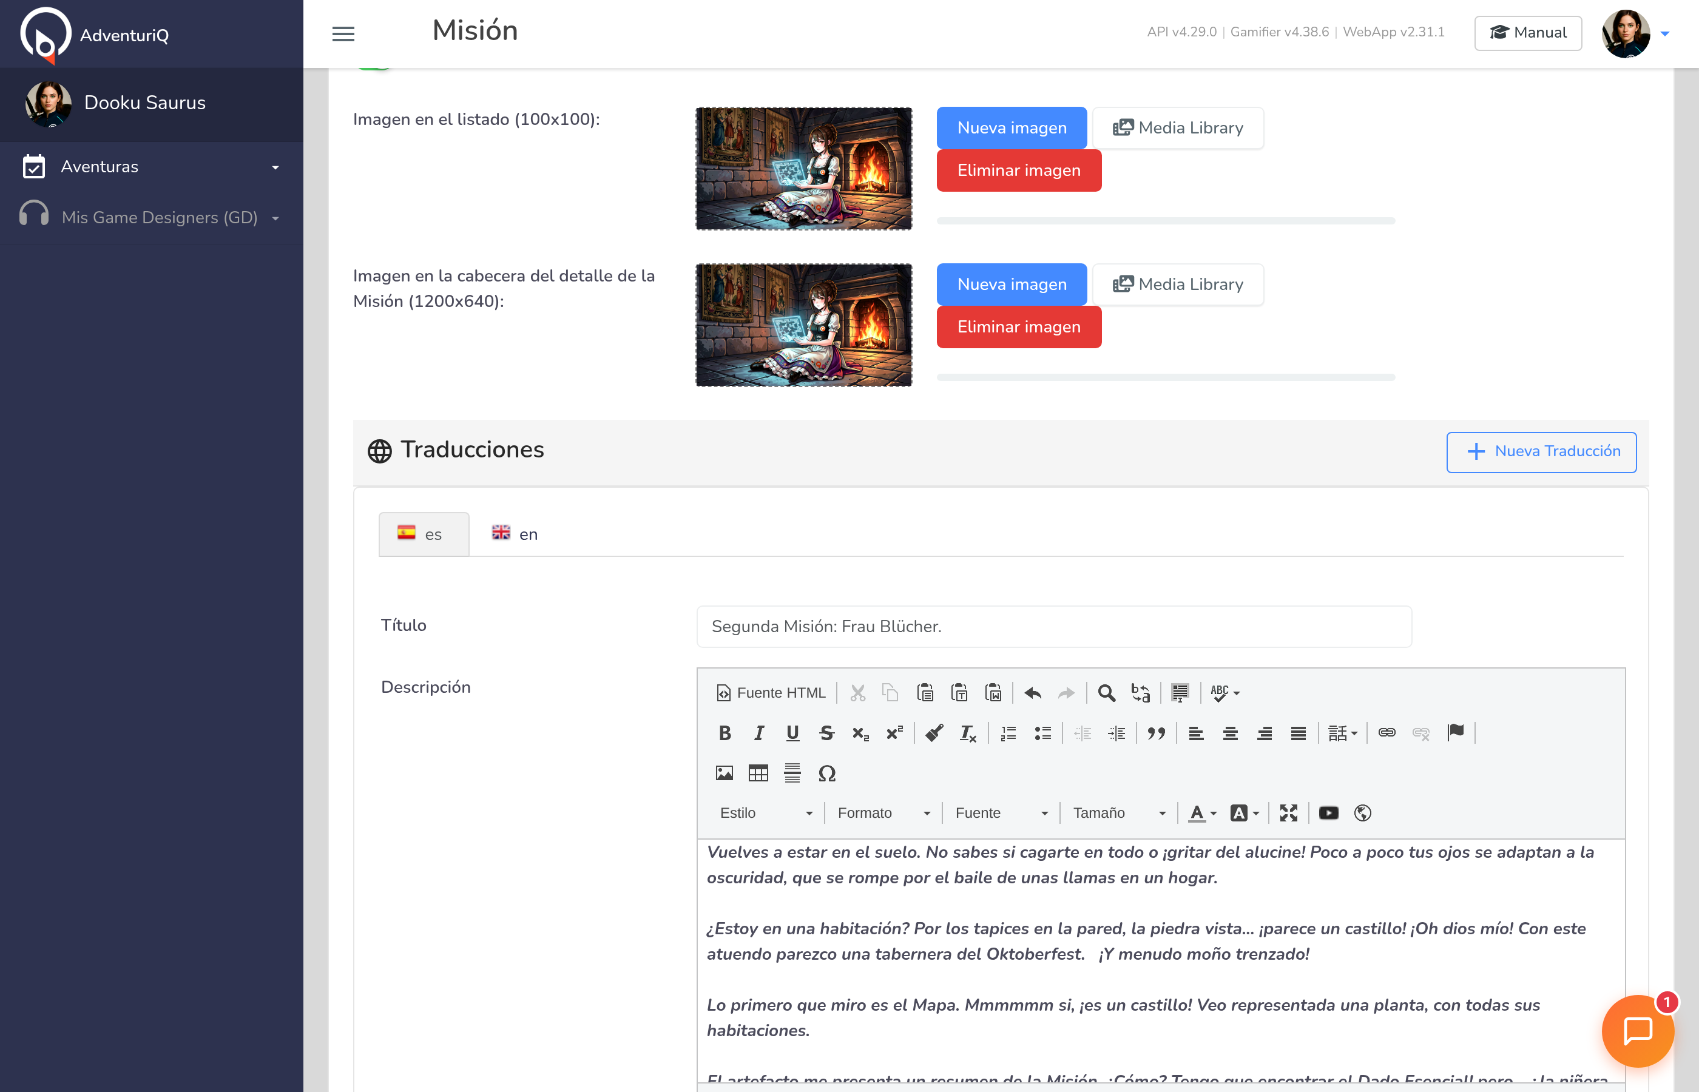Insert an anchor with flag icon
The image size is (1699, 1092).
[1455, 733]
